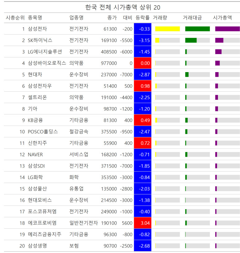Click the blue -0.33 change rate cell
240x253 pixels.
[143, 29]
